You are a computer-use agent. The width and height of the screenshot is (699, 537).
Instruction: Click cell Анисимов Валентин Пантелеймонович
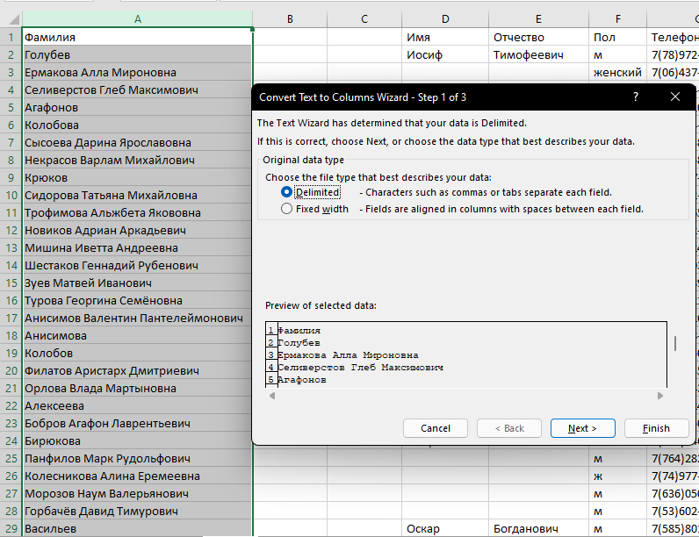[137, 318]
